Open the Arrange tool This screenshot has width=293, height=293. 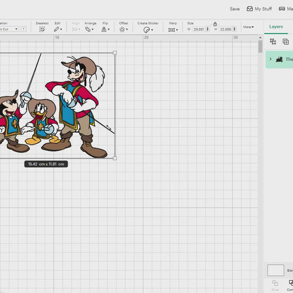88,29
